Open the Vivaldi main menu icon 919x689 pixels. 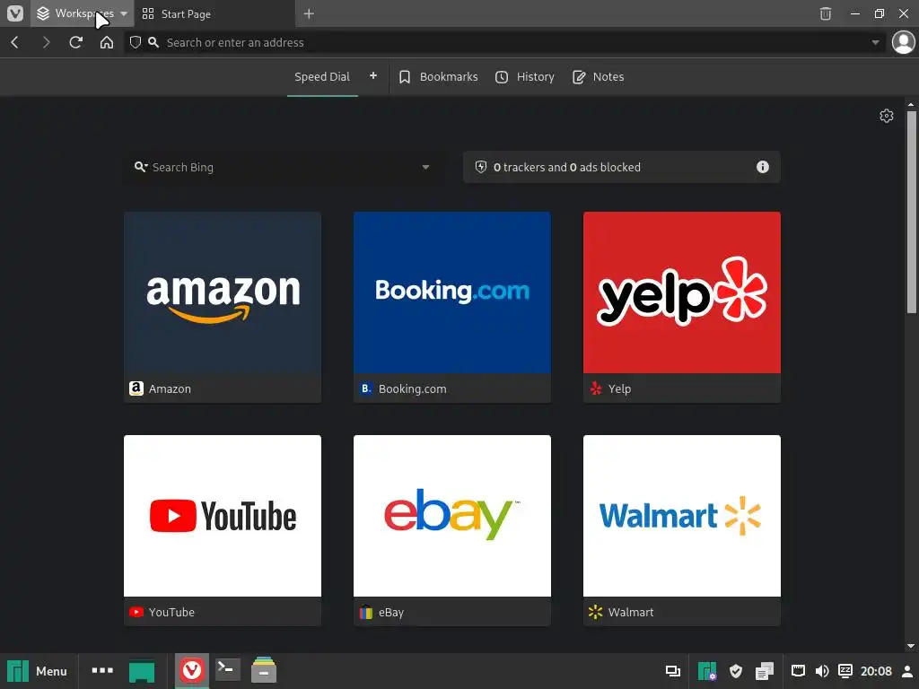[x=14, y=13]
